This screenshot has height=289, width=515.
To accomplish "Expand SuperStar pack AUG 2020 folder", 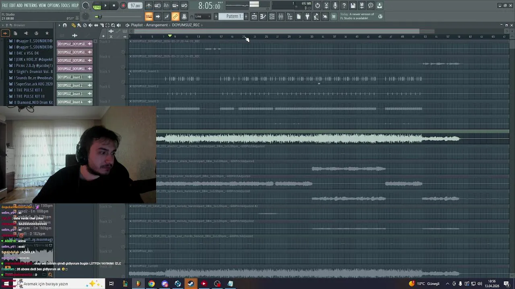I will (31, 84).
